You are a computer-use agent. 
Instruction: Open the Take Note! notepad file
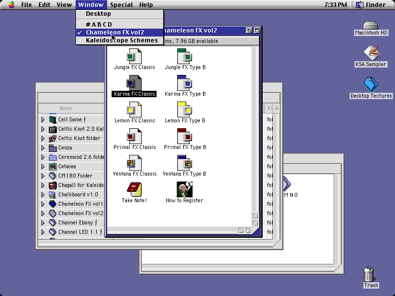click(x=134, y=189)
